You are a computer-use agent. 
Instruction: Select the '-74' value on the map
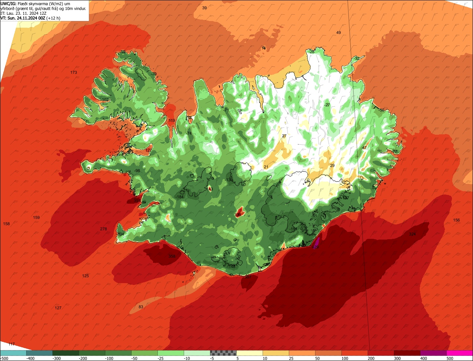189,133
